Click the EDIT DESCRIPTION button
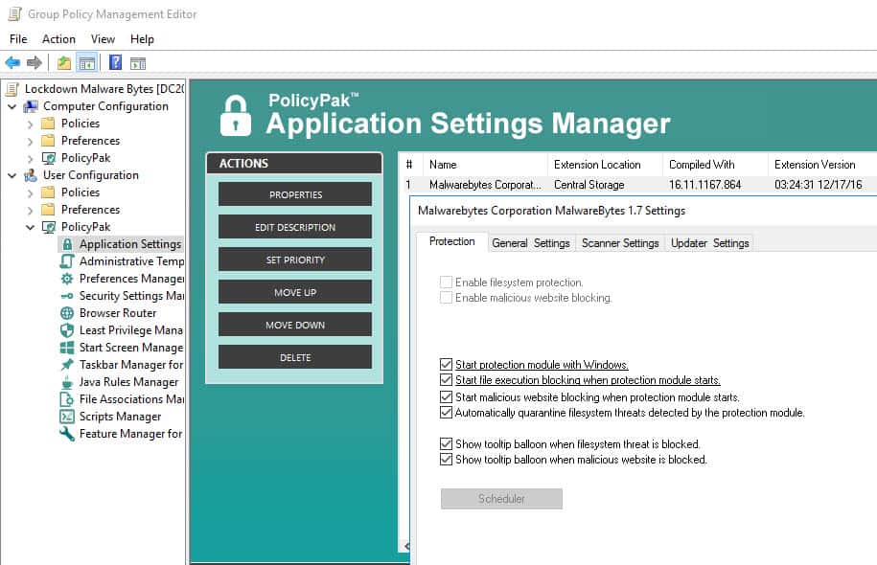Viewport: 877px width, 565px height. tap(295, 227)
